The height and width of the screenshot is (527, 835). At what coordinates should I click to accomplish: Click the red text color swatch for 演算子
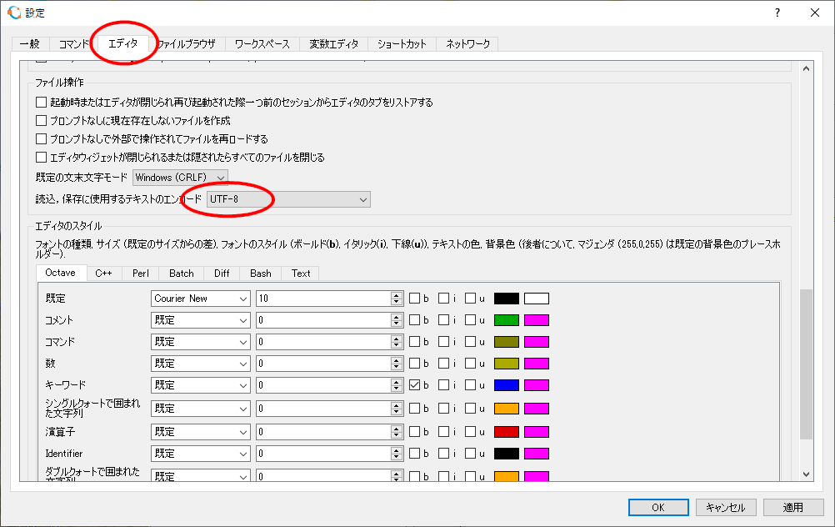coord(507,432)
